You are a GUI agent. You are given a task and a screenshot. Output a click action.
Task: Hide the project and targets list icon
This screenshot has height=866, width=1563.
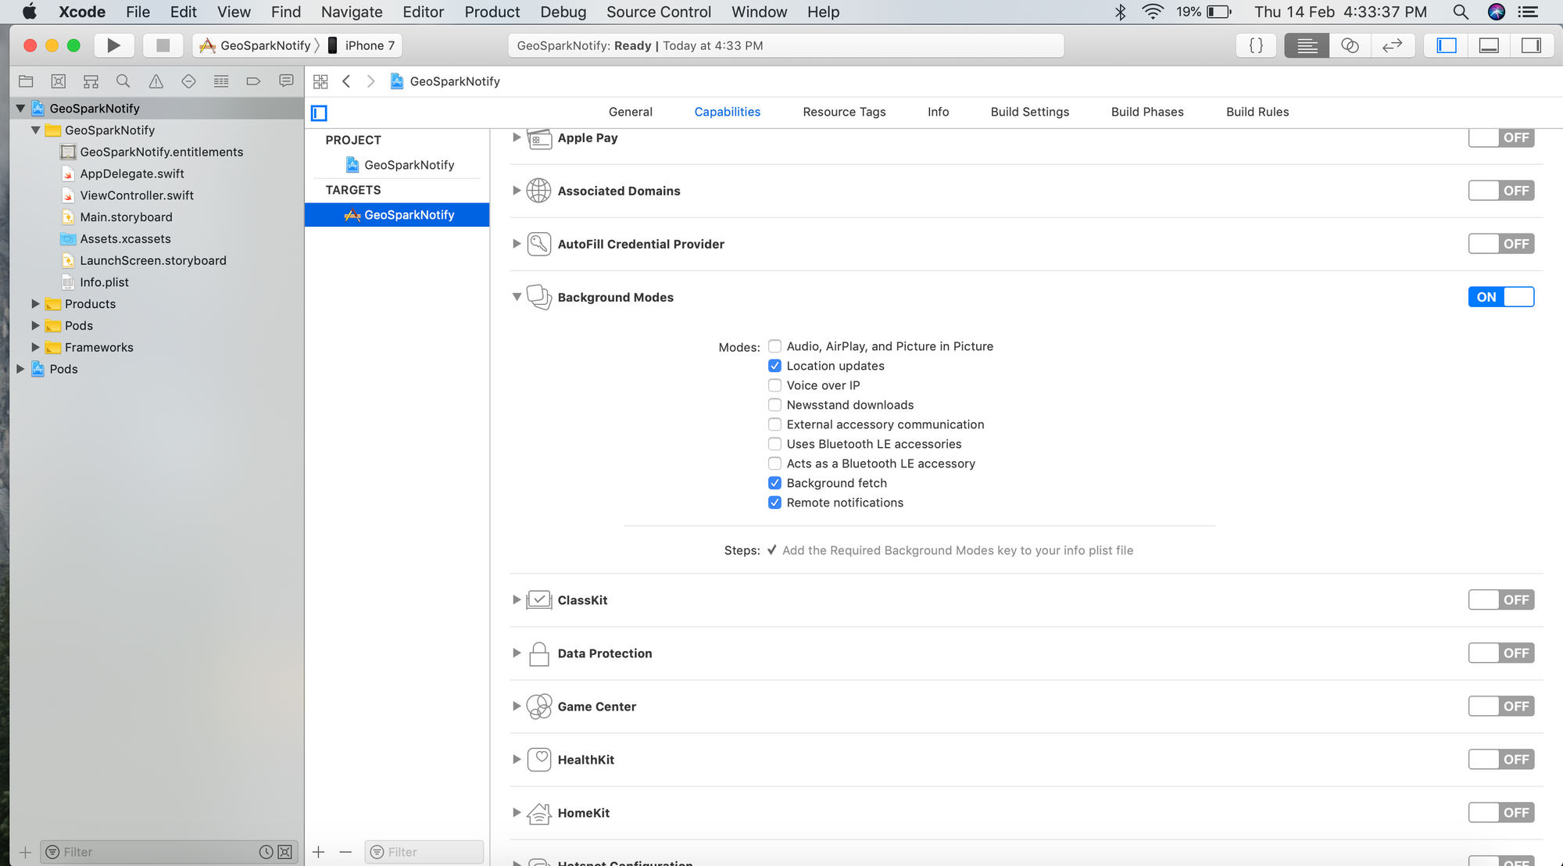point(319,113)
